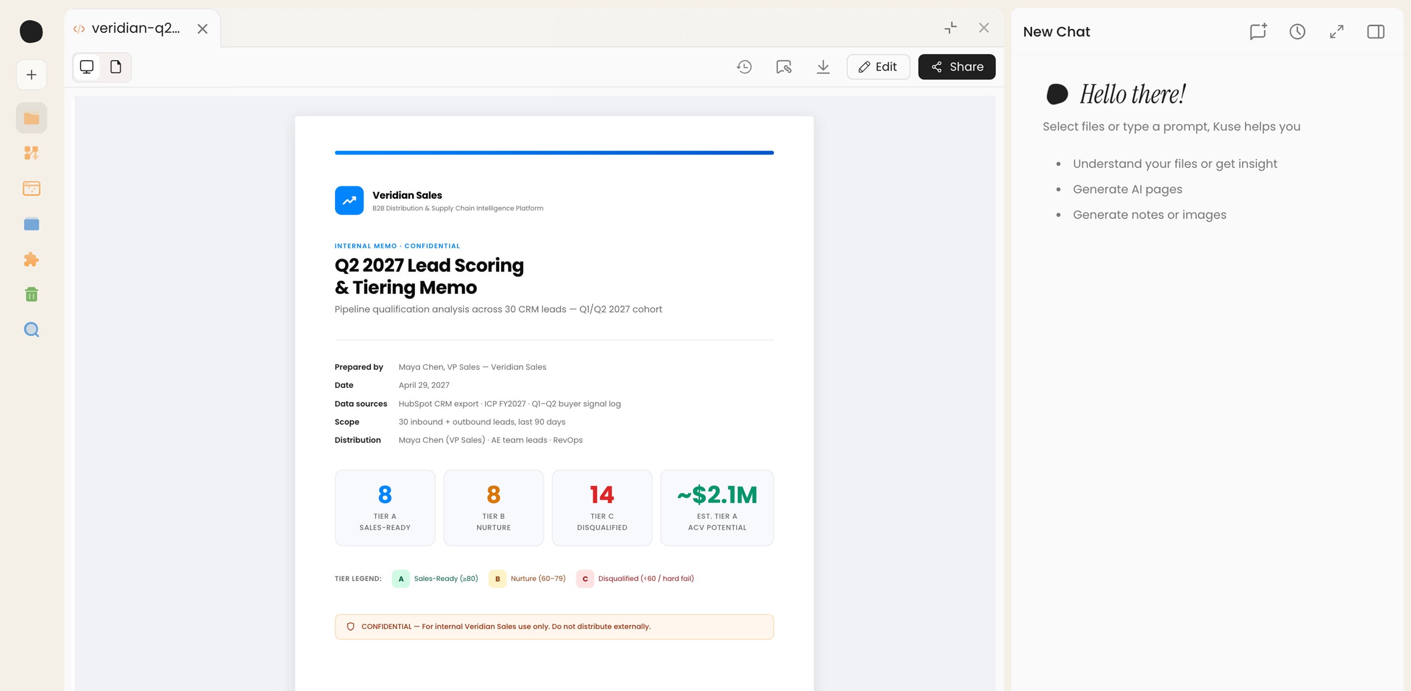Click the Veridian Sales trend logo

coord(349,201)
